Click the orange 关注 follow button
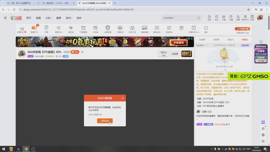The height and width of the screenshot is (152, 270). [75, 52]
